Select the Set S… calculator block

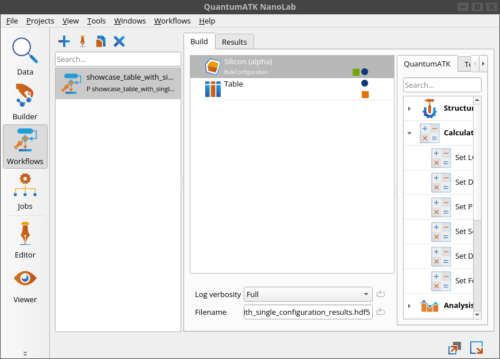tap(439, 232)
